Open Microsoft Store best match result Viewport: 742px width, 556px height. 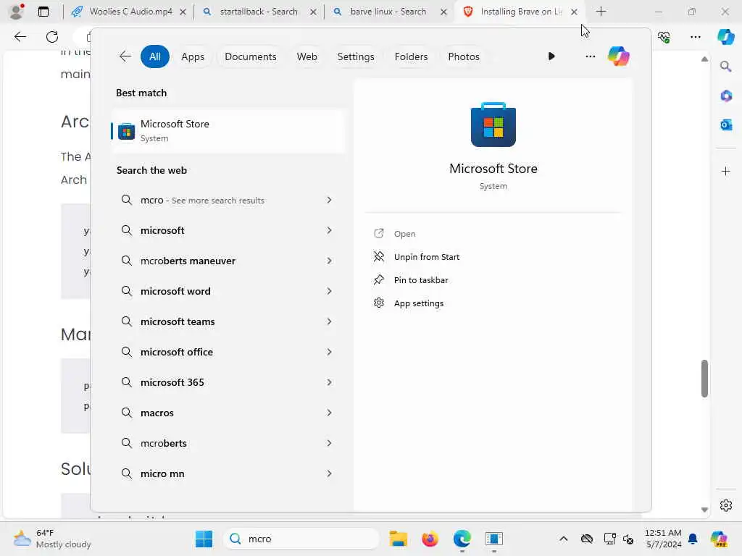228,130
